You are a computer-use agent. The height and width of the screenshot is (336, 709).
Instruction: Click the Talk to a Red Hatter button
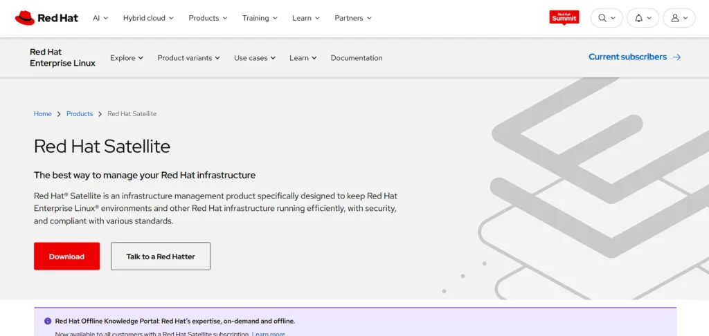click(x=161, y=256)
